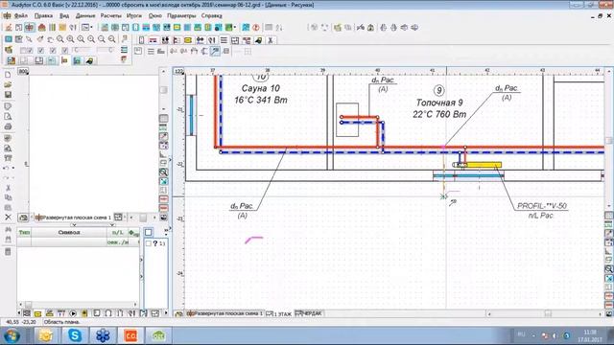Click blue zoom-extents icon in middle vertical toolbar
614x345 pixels.
tap(164, 181)
